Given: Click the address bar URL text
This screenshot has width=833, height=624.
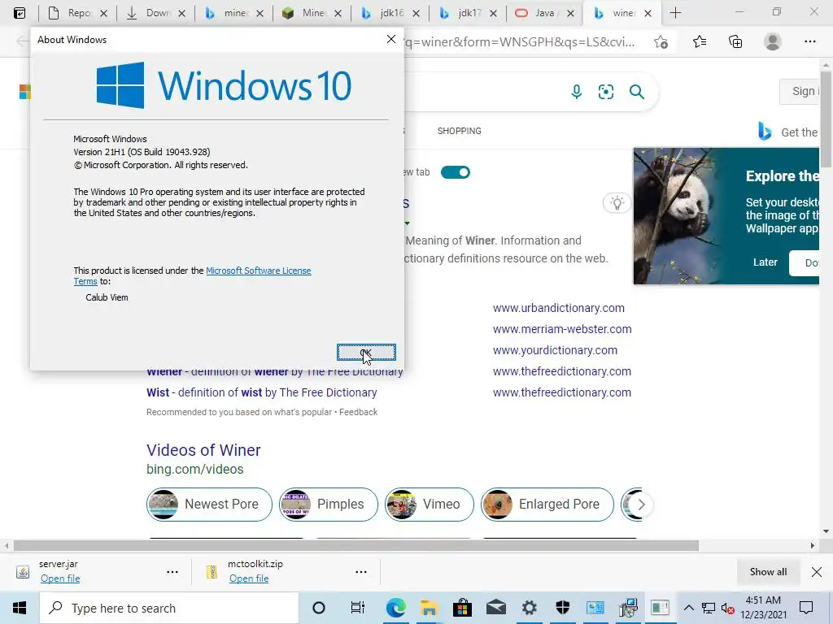Looking at the screenshot, I should click(519, 42).
